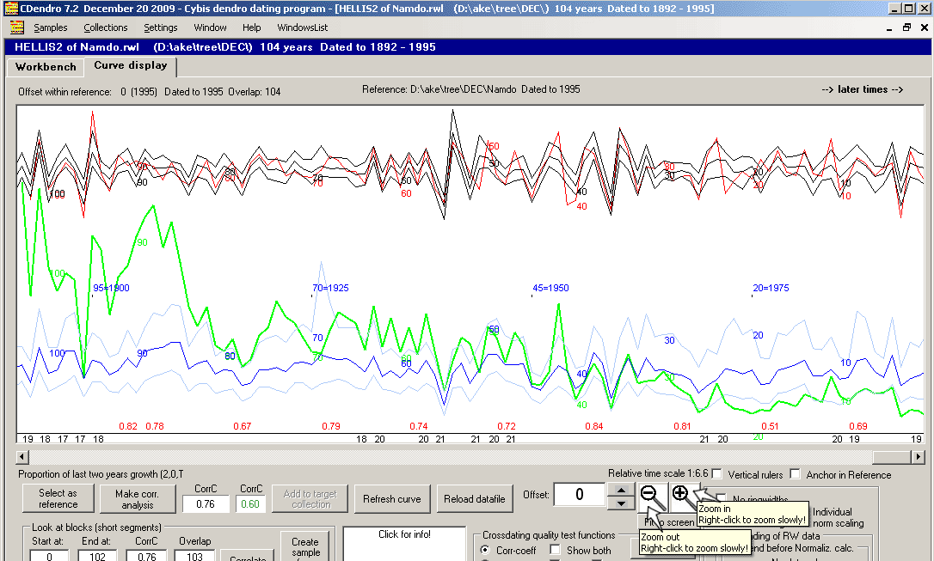Click the Zoom in magnifier icon
Viewport: 934px width, 561px height.
click(x=683, y=497)
